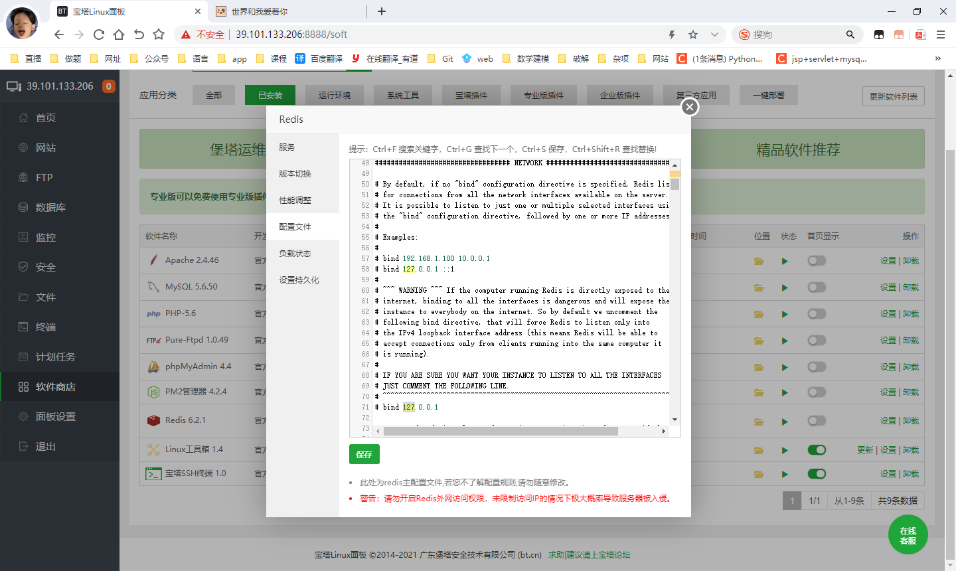Go to 终端 in the sidebar

[x=45, y=327]
